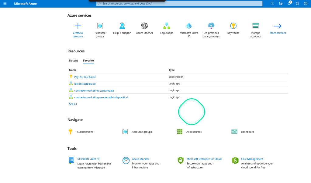Click the Create a resource plus icon
Image resolution: width=311 pixels, height=183 pixels.
click(78, 26)
